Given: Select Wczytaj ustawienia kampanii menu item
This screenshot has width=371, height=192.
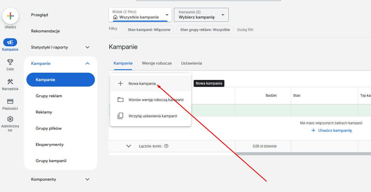Looking at the screenshot, I should (x=153, y=116).
